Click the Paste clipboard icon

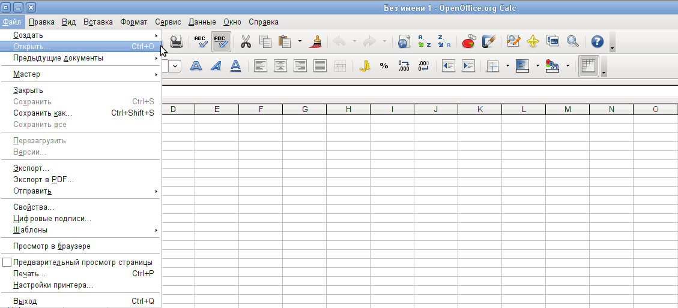coord(285,41)
